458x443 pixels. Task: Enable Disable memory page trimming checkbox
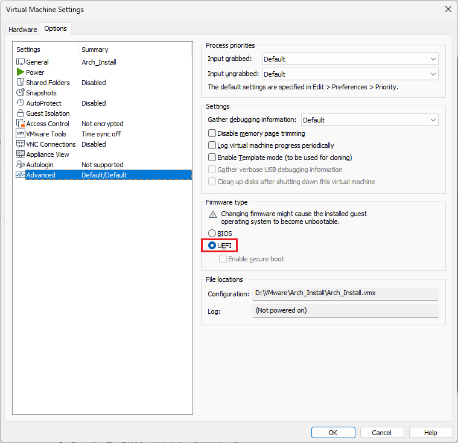click(x=212, y=133)
